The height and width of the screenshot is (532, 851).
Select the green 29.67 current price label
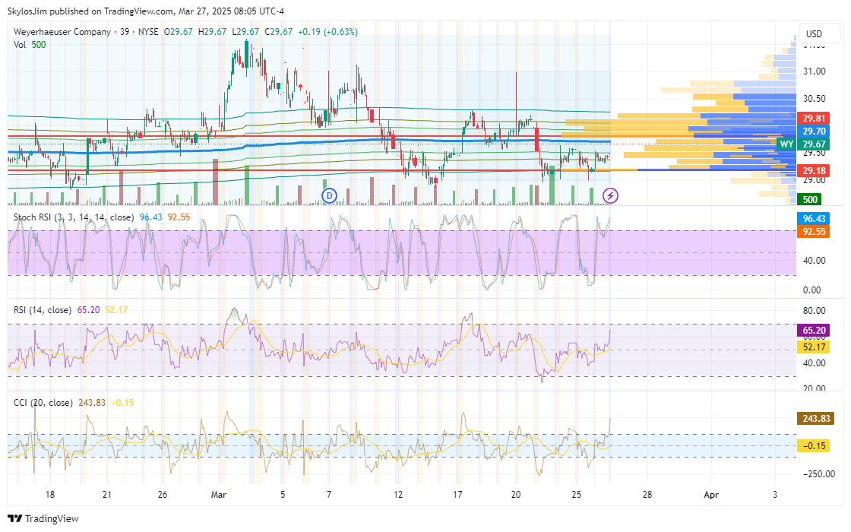pyautogui.click(x=815, y=144)
